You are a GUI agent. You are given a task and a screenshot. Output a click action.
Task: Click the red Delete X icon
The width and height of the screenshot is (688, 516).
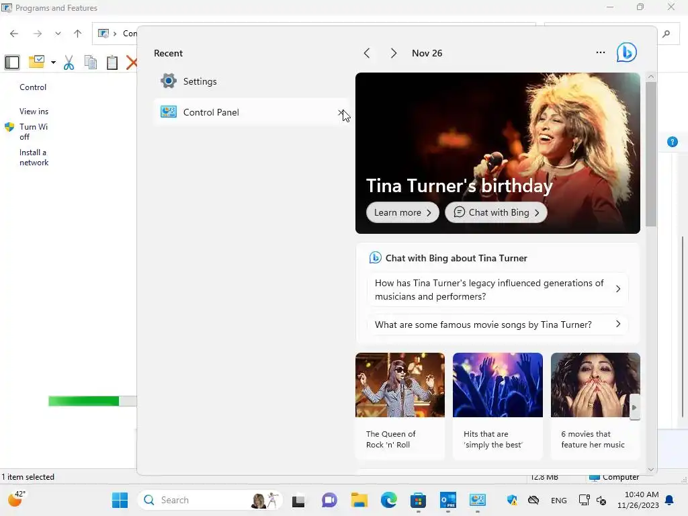pos(131,62)
